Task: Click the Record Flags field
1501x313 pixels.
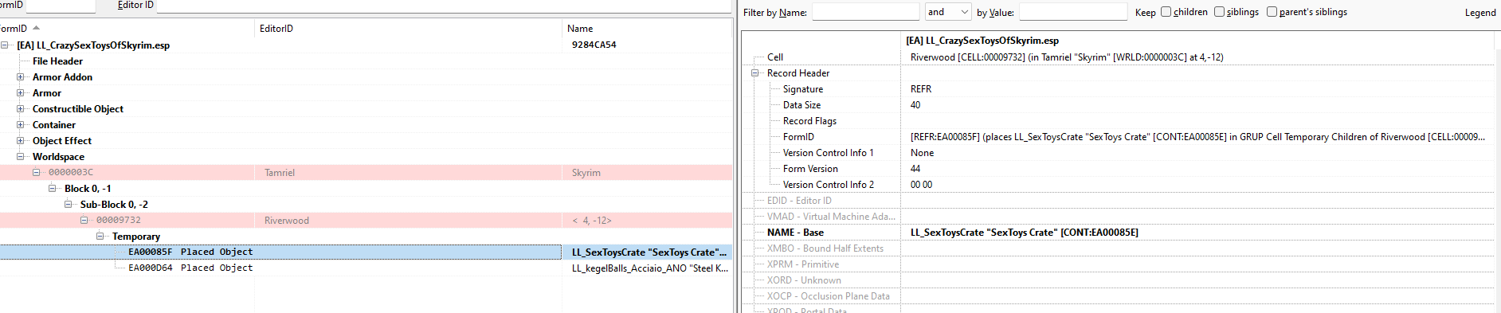Action: point(1119,121)
